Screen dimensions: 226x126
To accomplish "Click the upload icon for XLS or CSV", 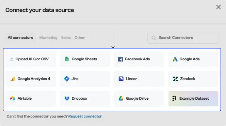I will pos(12,59).
